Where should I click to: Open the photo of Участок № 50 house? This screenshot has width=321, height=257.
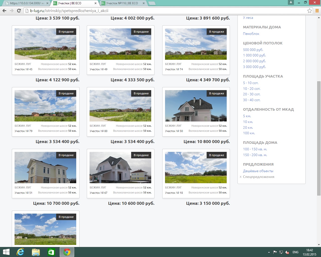tap(196, 106)
